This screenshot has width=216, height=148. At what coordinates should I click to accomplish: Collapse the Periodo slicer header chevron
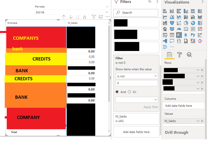coord(107,6)
